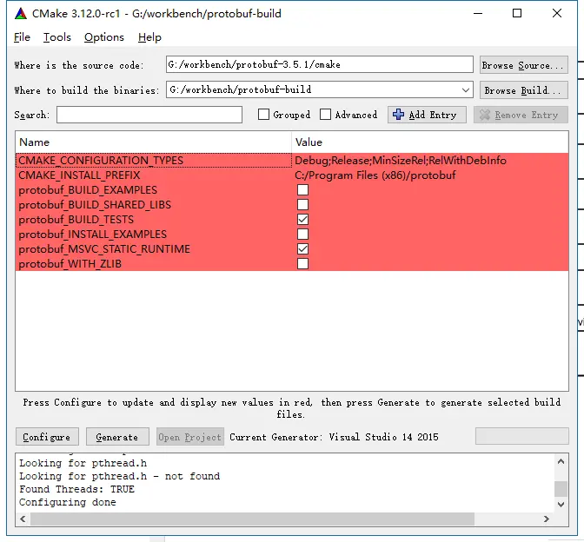Select the protobuf_BUILD_TESTS name row
Viewport: 584px width, 542px height.
point(154,220)
